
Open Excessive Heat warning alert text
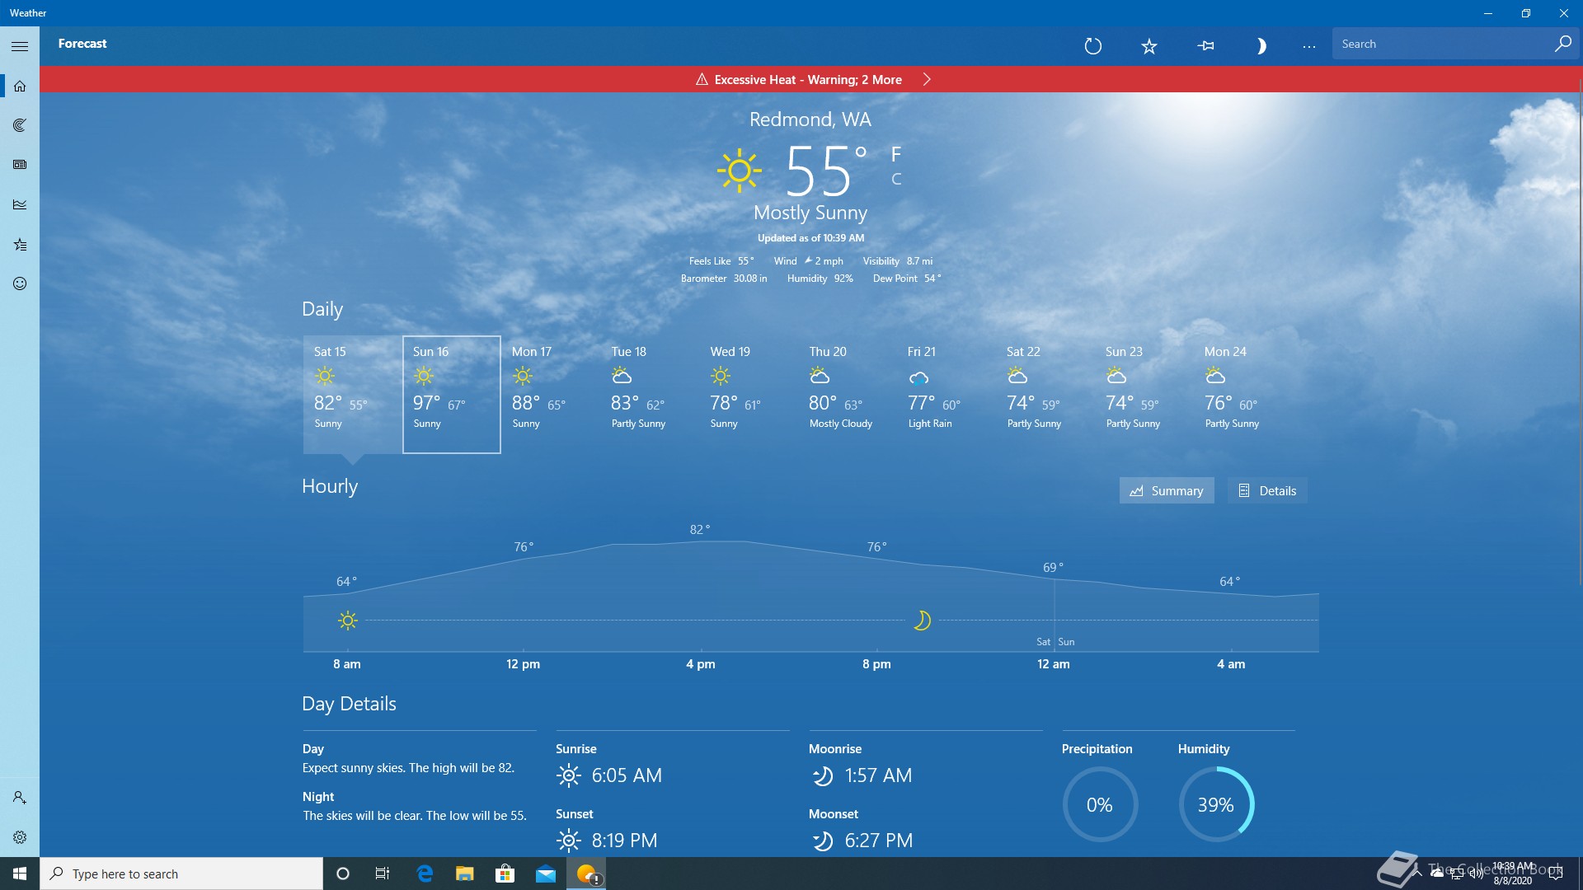(808, 80)
